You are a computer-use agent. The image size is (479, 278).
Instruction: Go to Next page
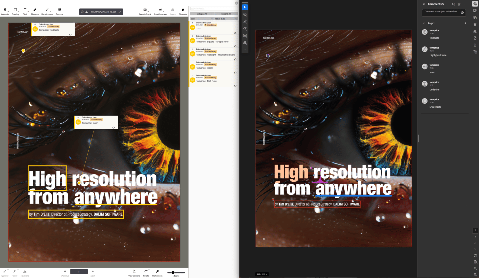coord(93,271)
